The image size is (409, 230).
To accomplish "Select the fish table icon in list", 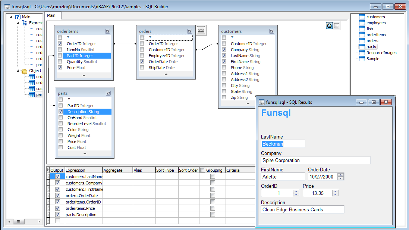I will [362, 29].
